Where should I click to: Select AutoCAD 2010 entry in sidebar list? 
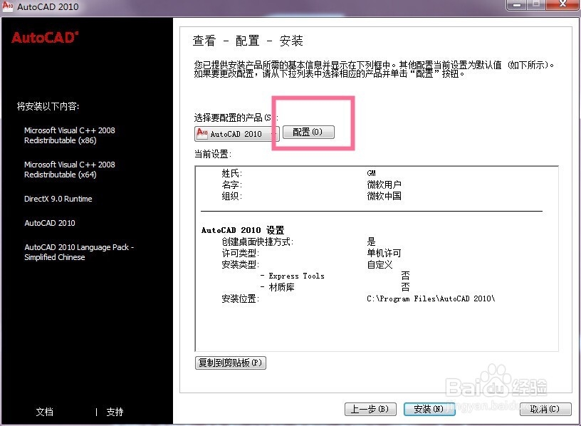click(50, 223)
